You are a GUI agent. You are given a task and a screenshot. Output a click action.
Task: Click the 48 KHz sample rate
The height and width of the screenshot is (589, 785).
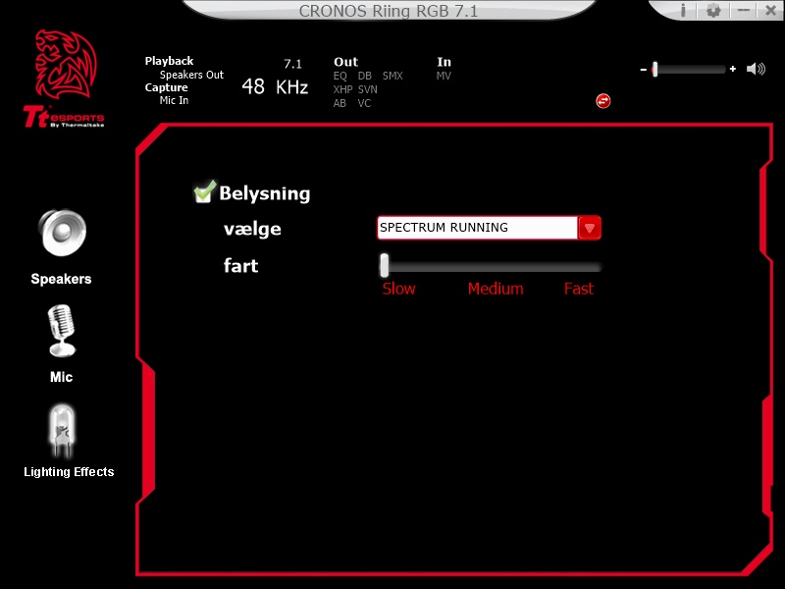pos(275,86)
